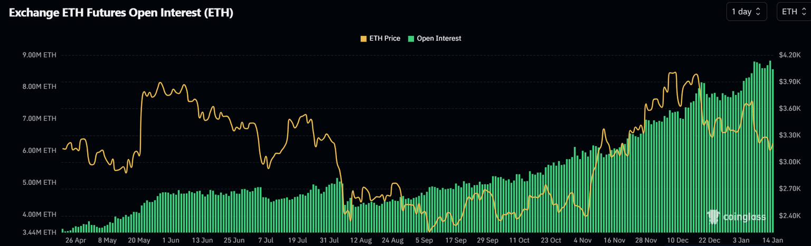Click the 29 Sep date label

coord(487,240)
